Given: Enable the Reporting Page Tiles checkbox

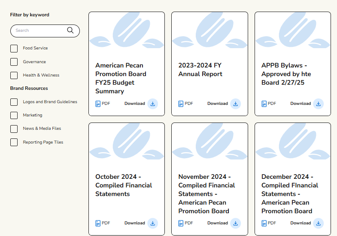Looking at the screenshot, I should tap(14, 142).
